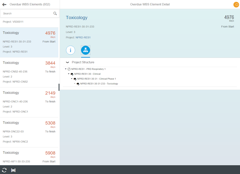Collapse the NPRD-RES1 PRD Respiratory 1 node
Viewport: 240px width, 174px height.
pyautogui.click(x=66, y=69)
